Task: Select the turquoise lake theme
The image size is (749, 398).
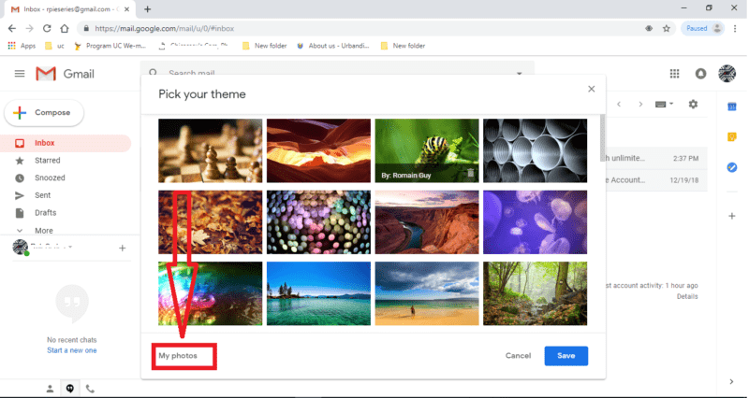Action: click(x=318, y=293)
